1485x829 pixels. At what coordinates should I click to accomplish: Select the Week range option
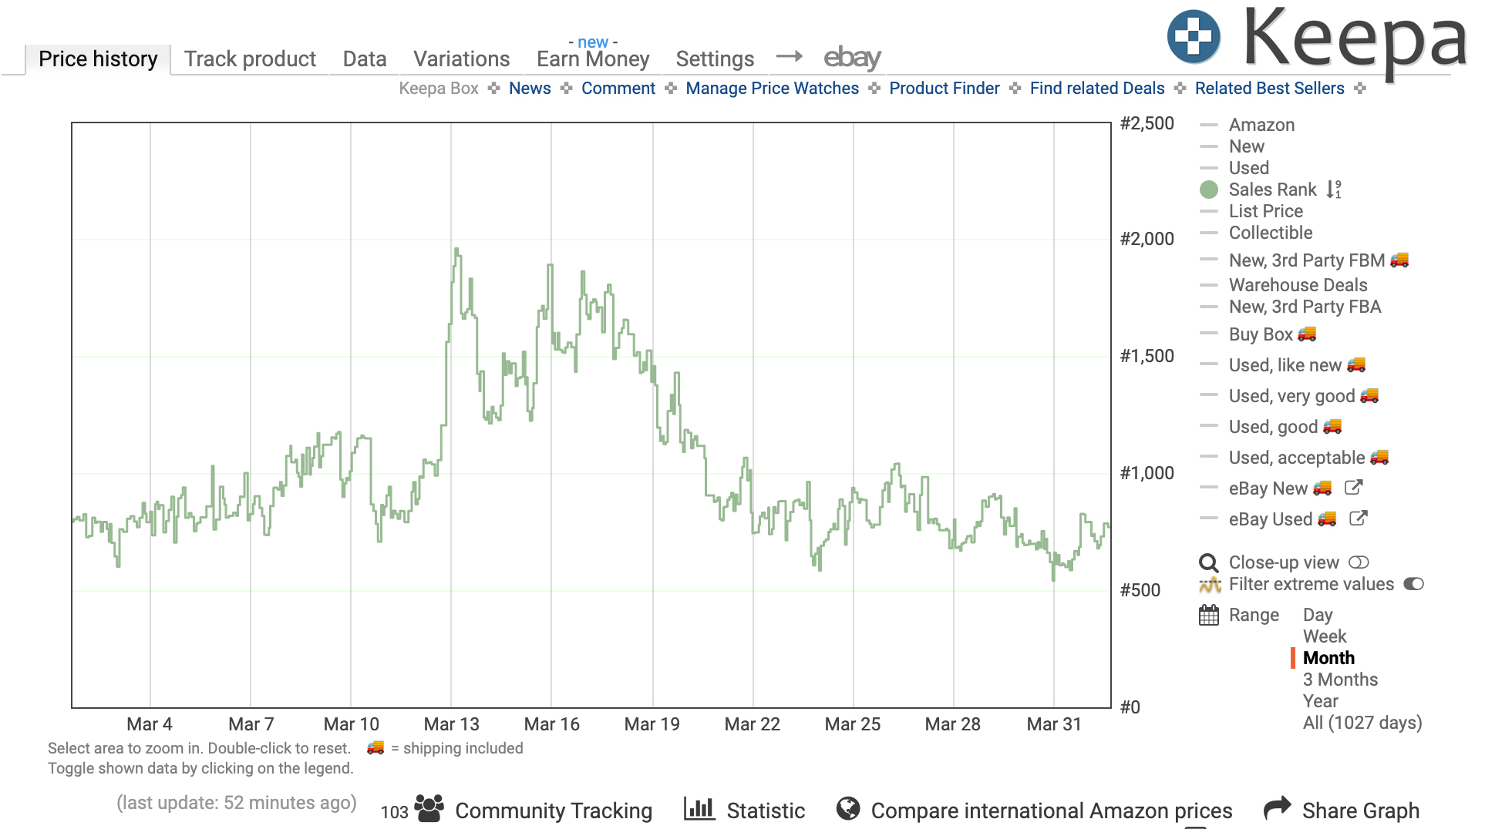tap(1325, 636)
